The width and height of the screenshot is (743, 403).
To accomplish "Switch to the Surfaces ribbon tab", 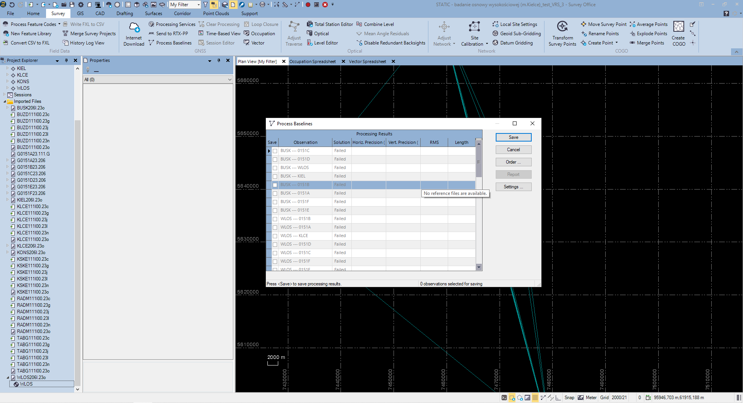I will [x=154, y=14].
